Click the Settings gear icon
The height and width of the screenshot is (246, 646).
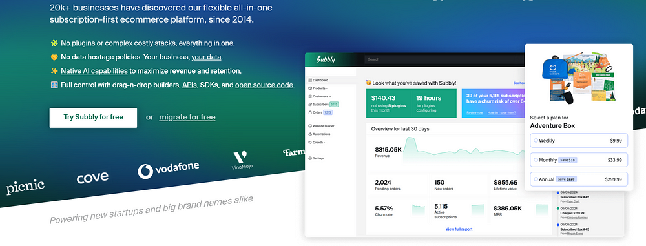pos(310,158)
